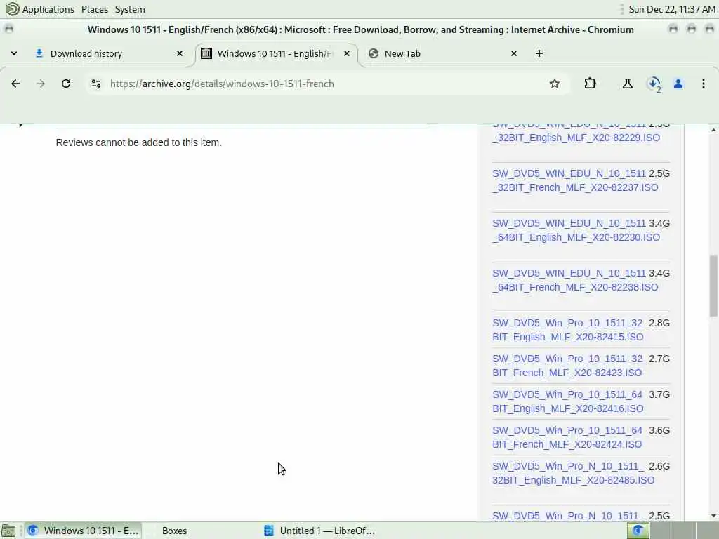Download Win_Pro 32BIT French X20-82423 ISO
The width and height of the screenshot is (719, 539).
567,366
